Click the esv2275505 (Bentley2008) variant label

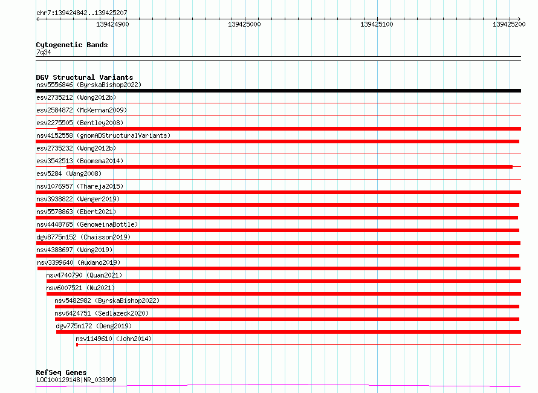coord(80,123)
